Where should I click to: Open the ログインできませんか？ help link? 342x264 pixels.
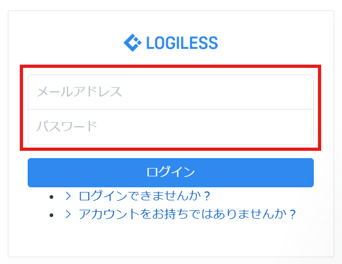(x=144, y=196)
